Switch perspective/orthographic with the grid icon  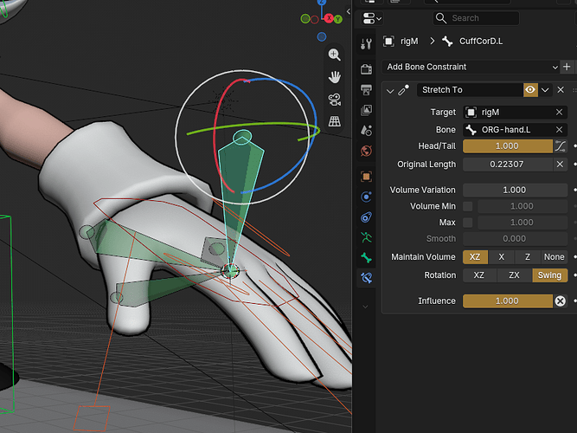point(334,121)
